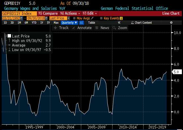Click the Key Events info icon
This screenshot has width=183, height=130.
click(x=121, y=18)
